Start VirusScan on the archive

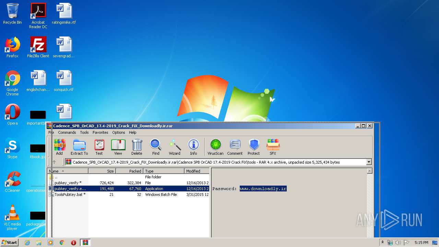tap(215, 147)
